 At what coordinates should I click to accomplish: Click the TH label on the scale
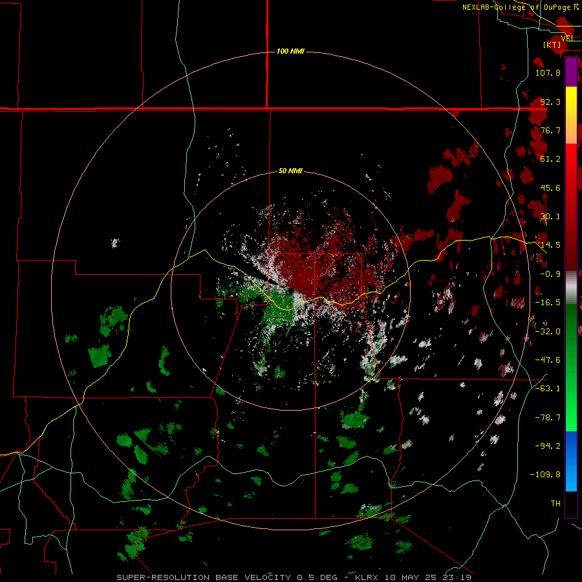click(555, 504)
